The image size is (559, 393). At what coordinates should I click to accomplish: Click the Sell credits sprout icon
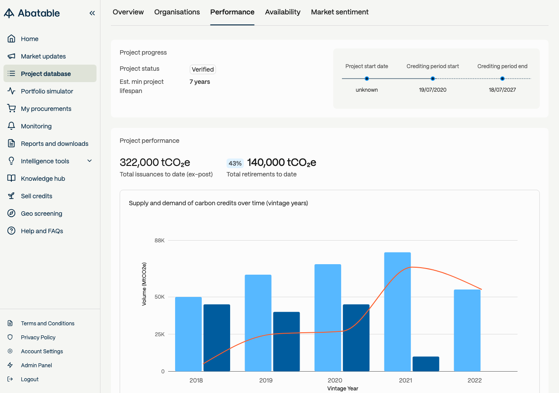click(x=11, y=196)
